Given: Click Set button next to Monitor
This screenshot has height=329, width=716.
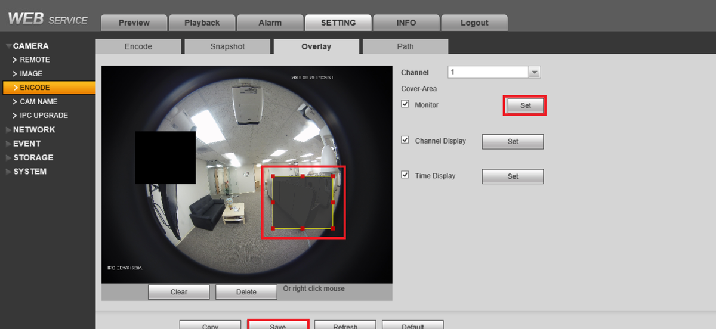Looking at the screenshot, I should (x=526, y=105).
